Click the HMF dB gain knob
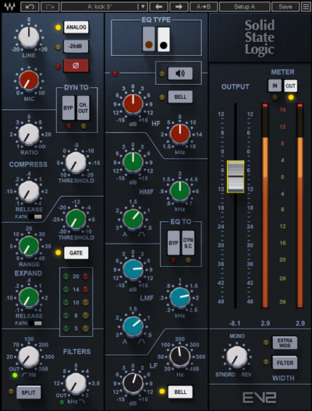The height and width of the screenshot is (411, 312). 133,161
